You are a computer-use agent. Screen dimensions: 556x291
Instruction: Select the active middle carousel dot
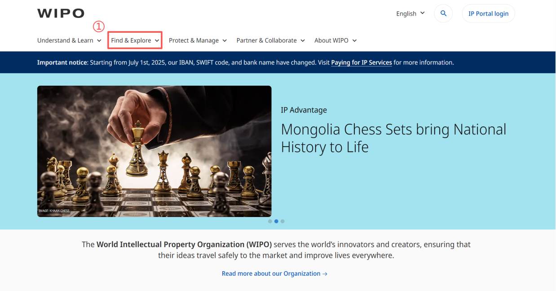(276, 221)
